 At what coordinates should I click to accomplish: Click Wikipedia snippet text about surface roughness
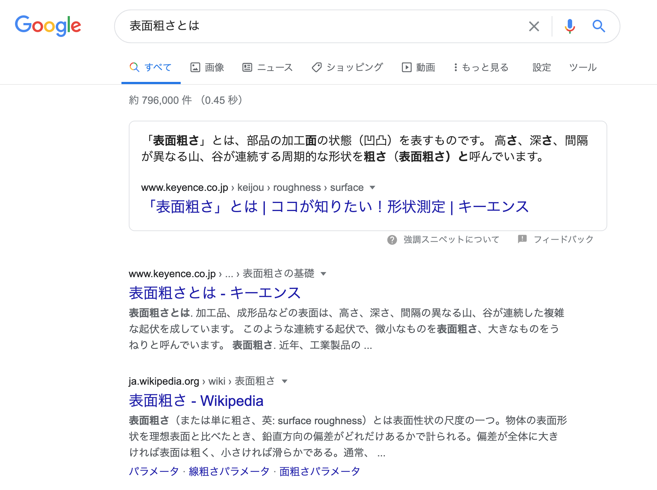(348, 437)
